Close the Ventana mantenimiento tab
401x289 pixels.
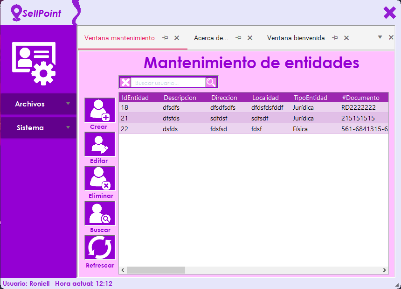[177, 38]
